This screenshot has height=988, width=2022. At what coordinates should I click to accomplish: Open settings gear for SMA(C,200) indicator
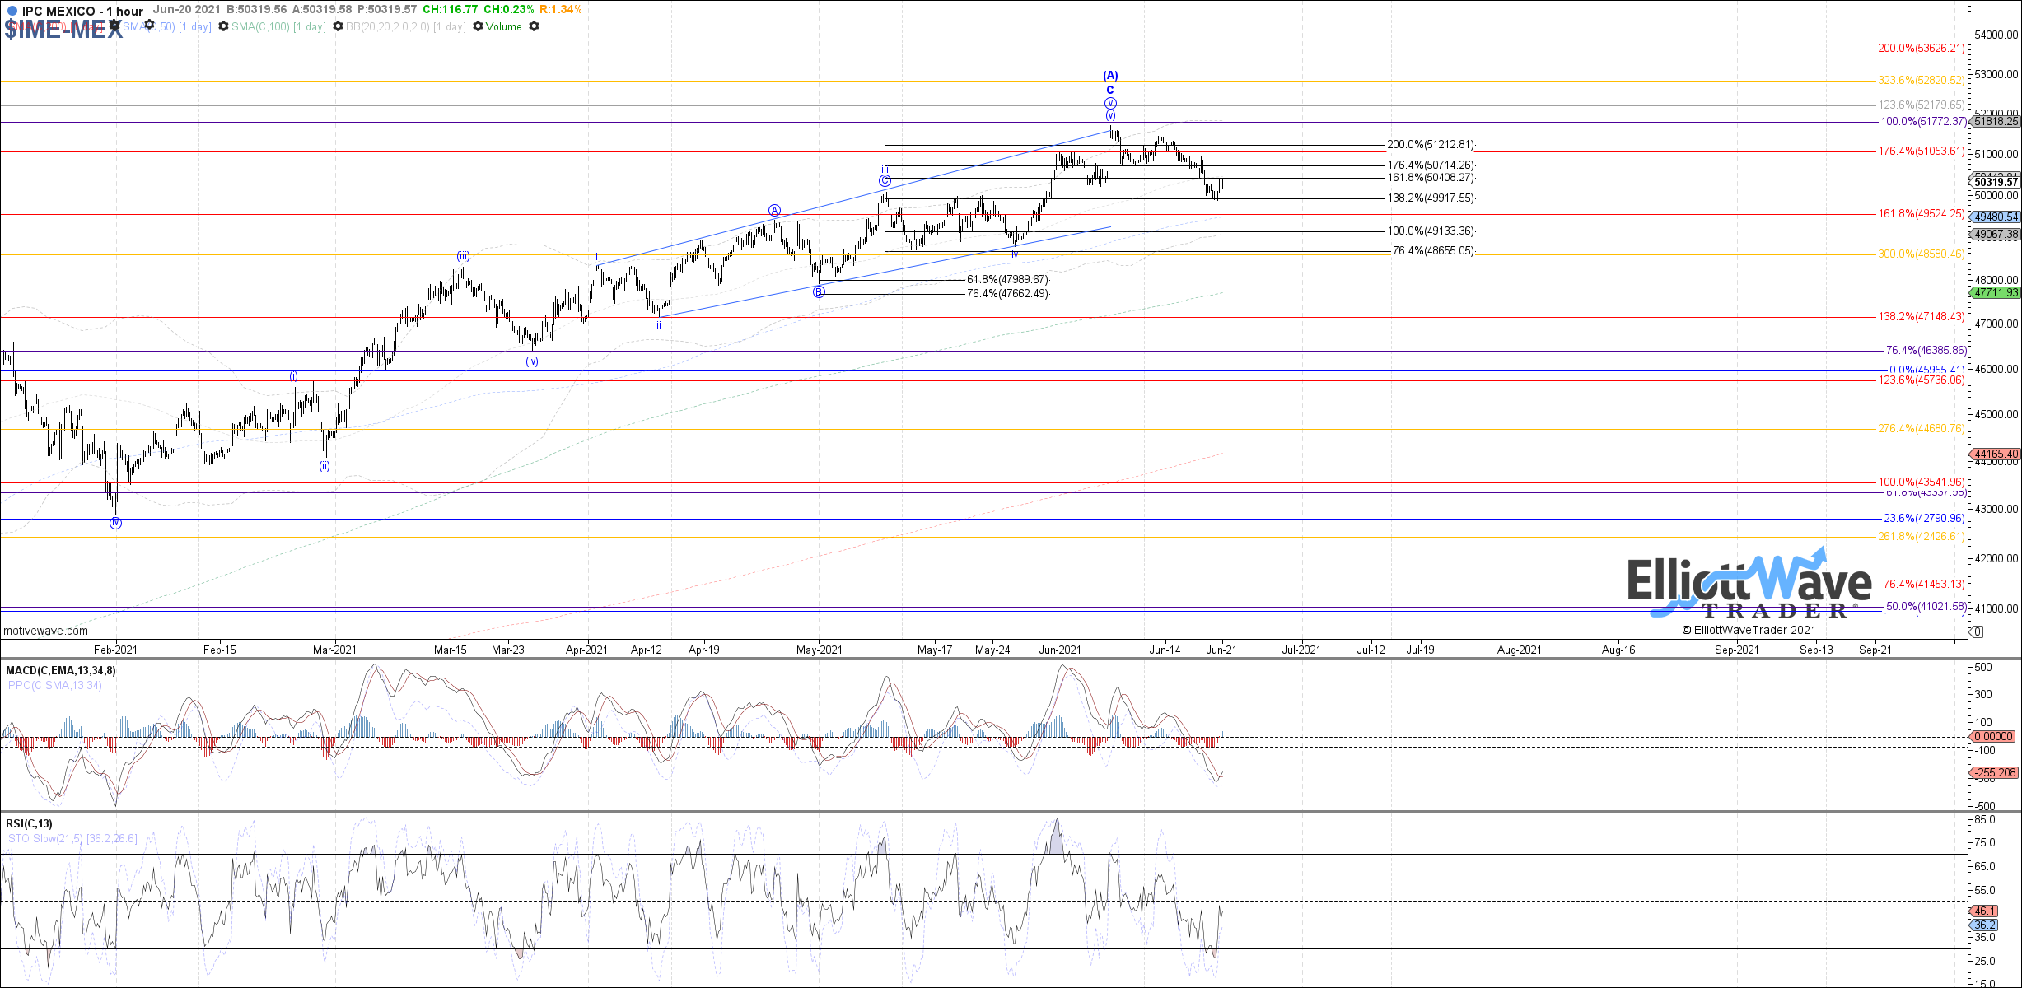(x=115, y=26)
